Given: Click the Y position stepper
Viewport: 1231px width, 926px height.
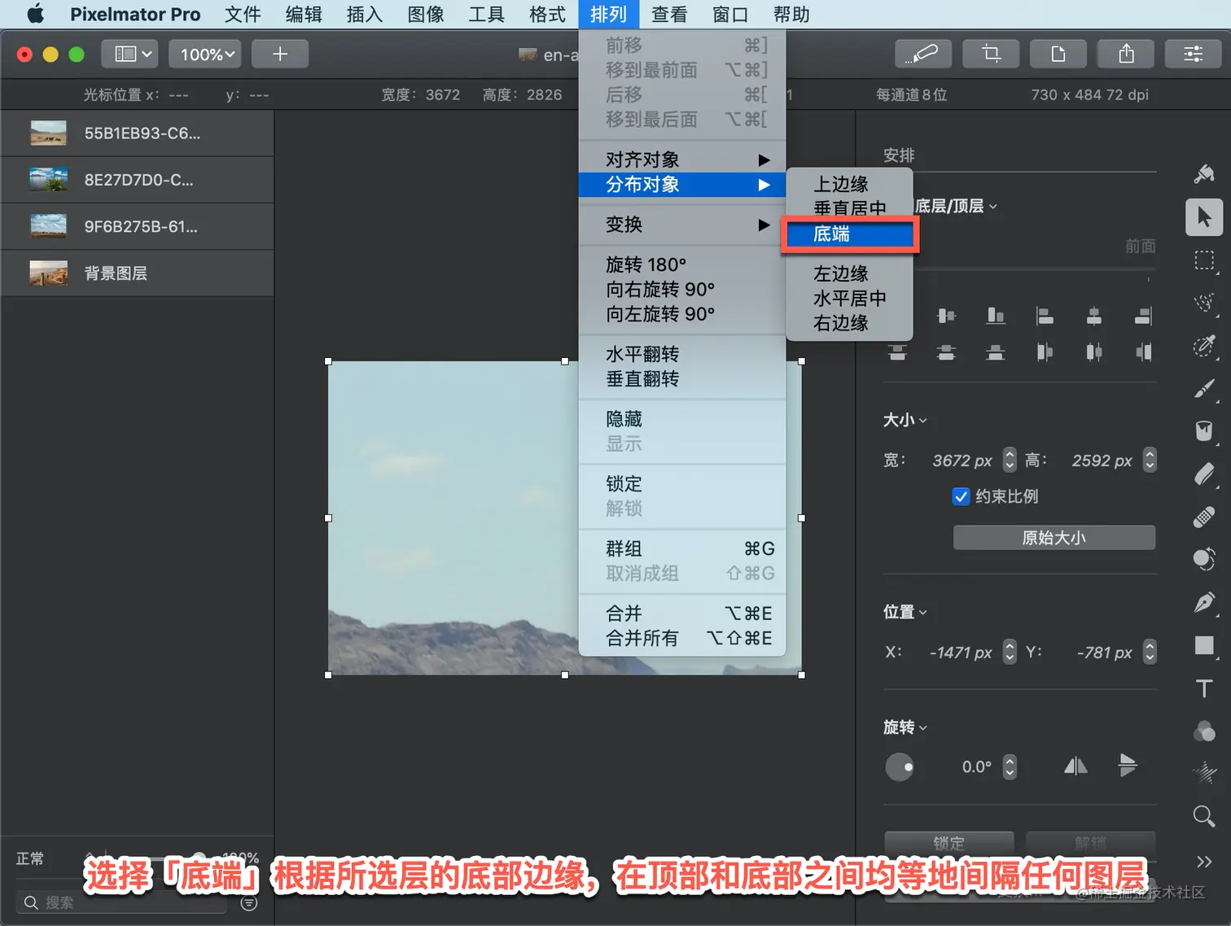Looking at the screenshot, I should (1150, 652).
